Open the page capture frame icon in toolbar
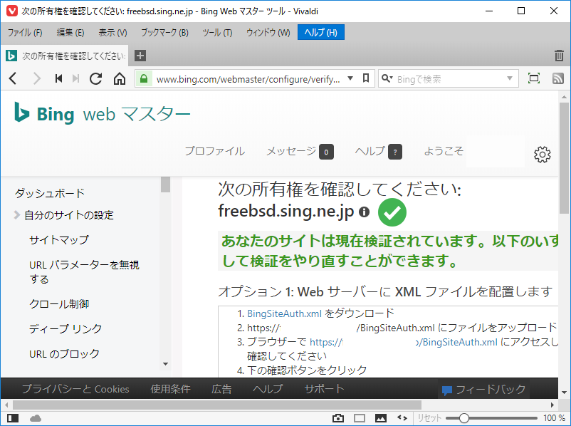Screen dimensions: 571x426 pyautogui.click(x=534, y=78)
